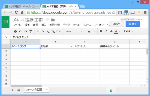150x96 pixels.
Task: Open the データ menu
Action: (66, 25)
